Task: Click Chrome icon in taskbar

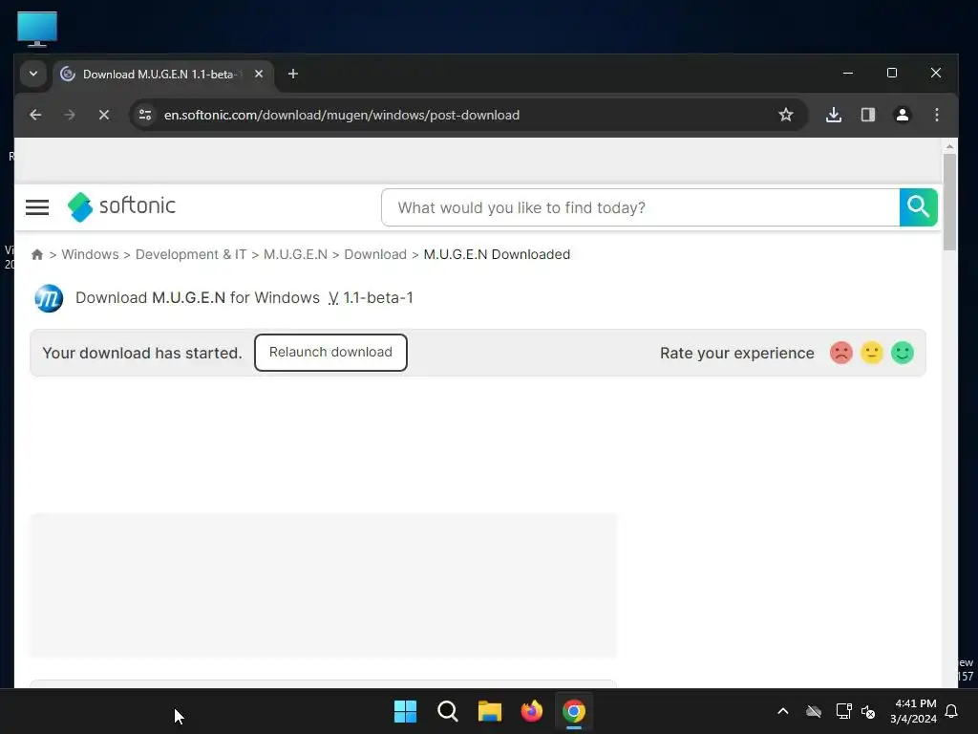Action: point(574,711)
